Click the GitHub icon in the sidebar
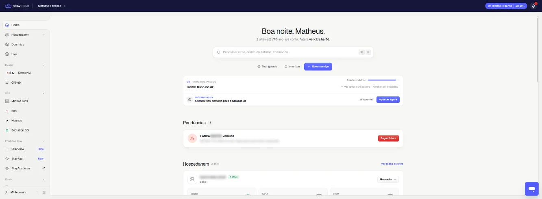 pyautogui.click(x=7, y=82)
